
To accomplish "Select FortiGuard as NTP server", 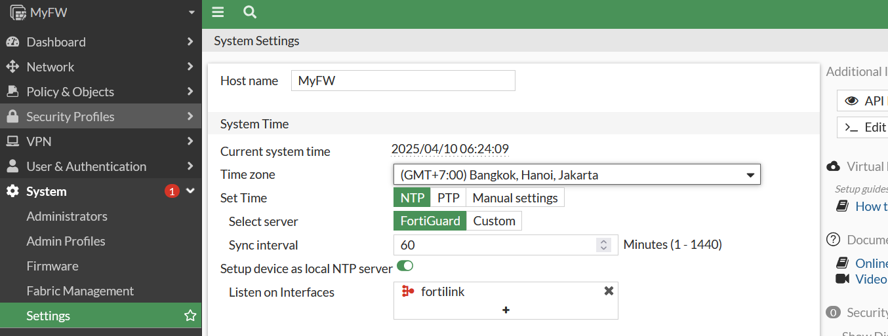I will (x=430, y=221).
